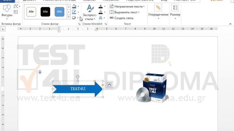Click the Вставка фигур group label

(11, 24)
